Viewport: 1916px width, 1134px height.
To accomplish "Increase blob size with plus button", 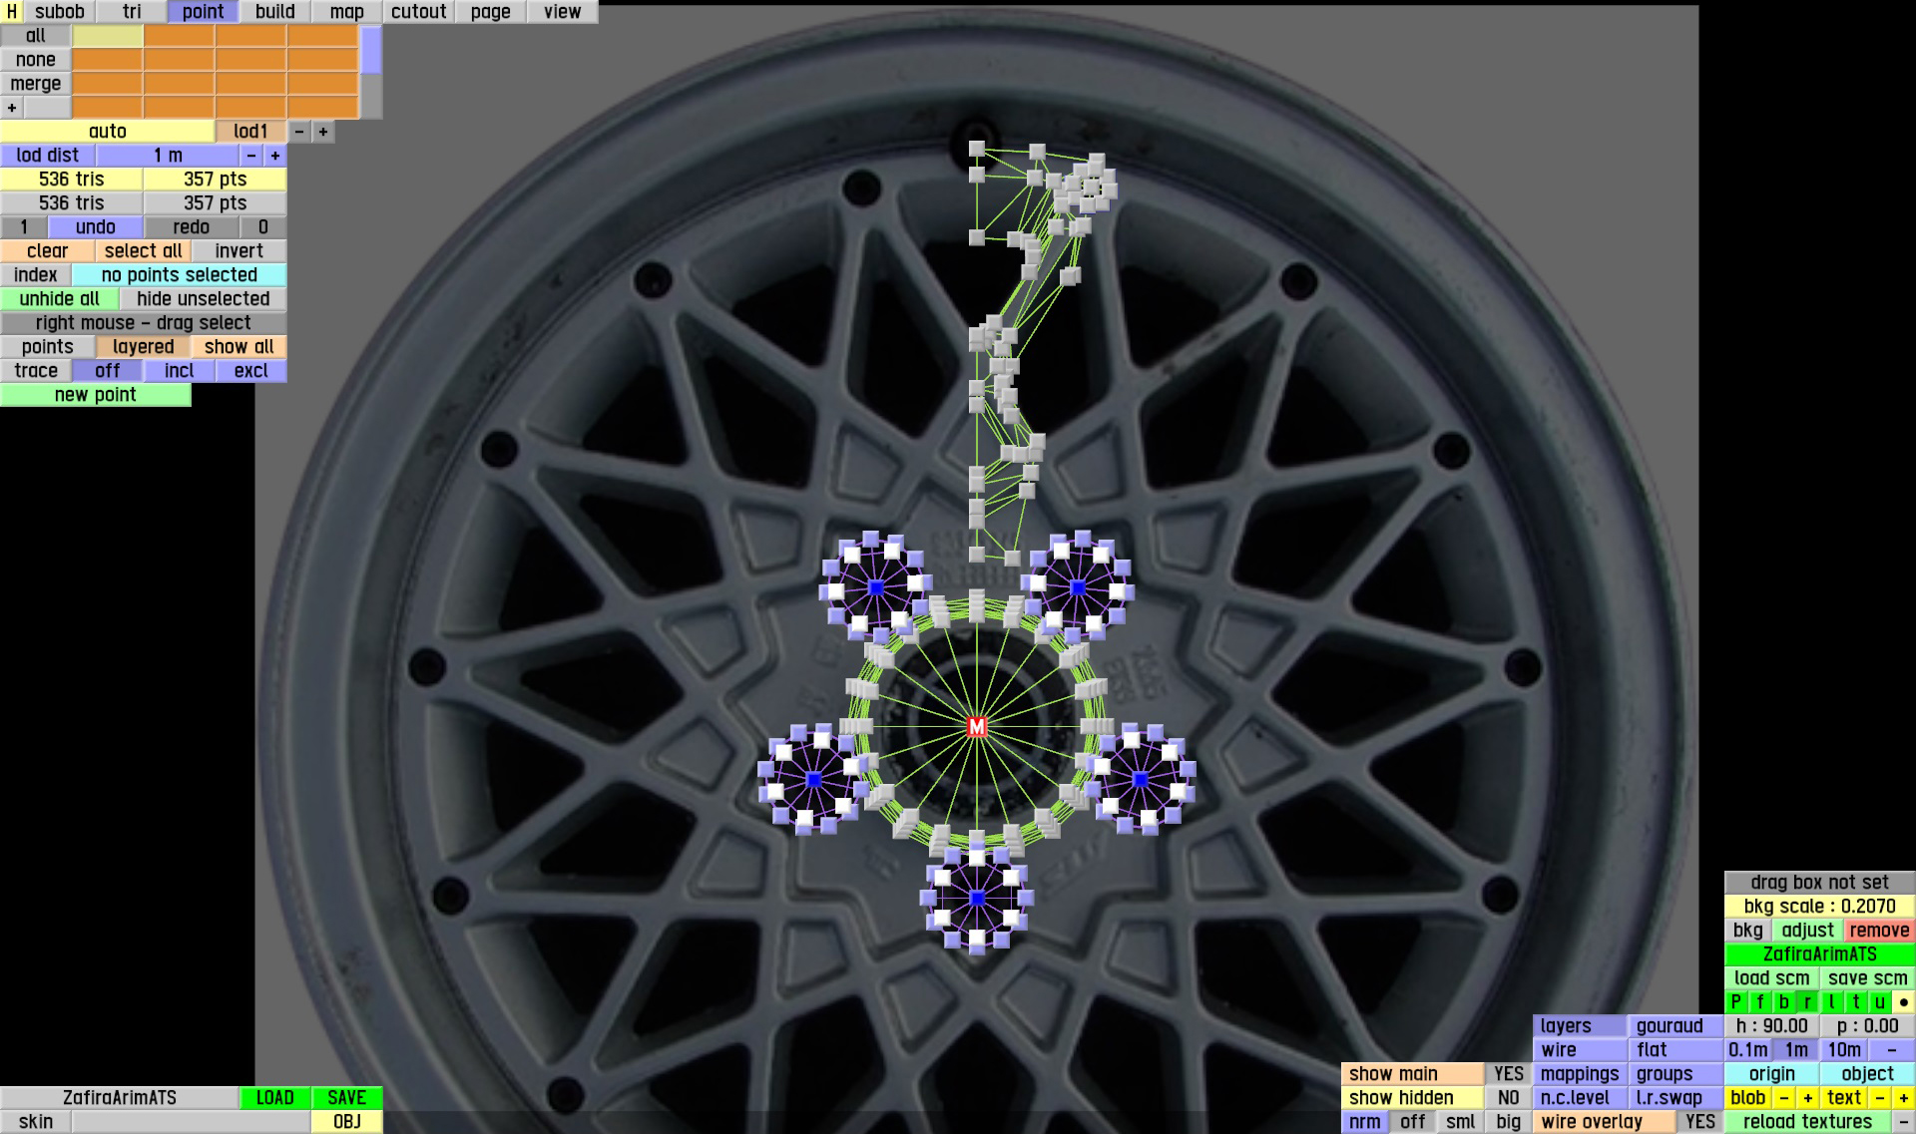I will point(1807,1098).
